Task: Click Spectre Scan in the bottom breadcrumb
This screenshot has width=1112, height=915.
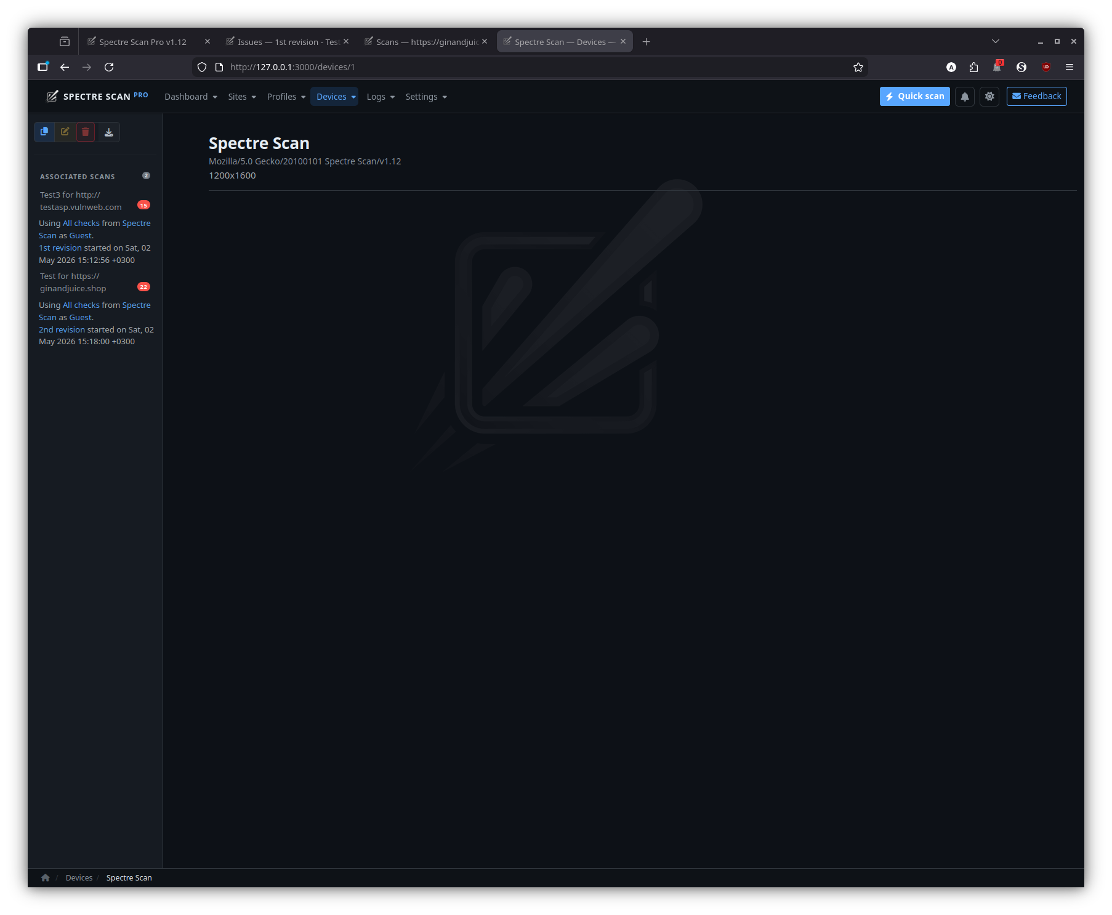Action: pyautogui.click(x=129, y=878)
